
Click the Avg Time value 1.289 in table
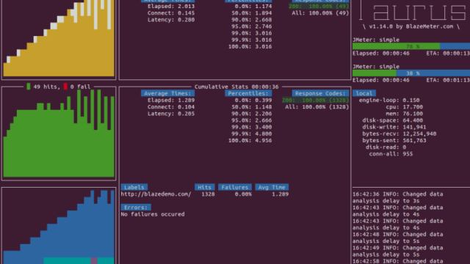click(281, 194)
